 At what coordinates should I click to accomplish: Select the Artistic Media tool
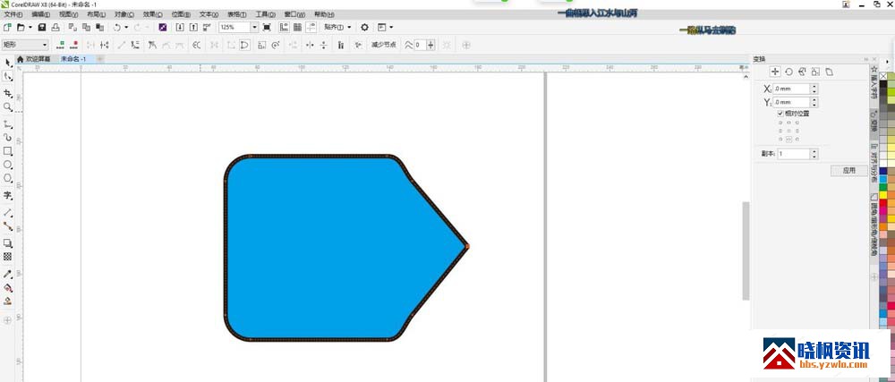point(7,138)
